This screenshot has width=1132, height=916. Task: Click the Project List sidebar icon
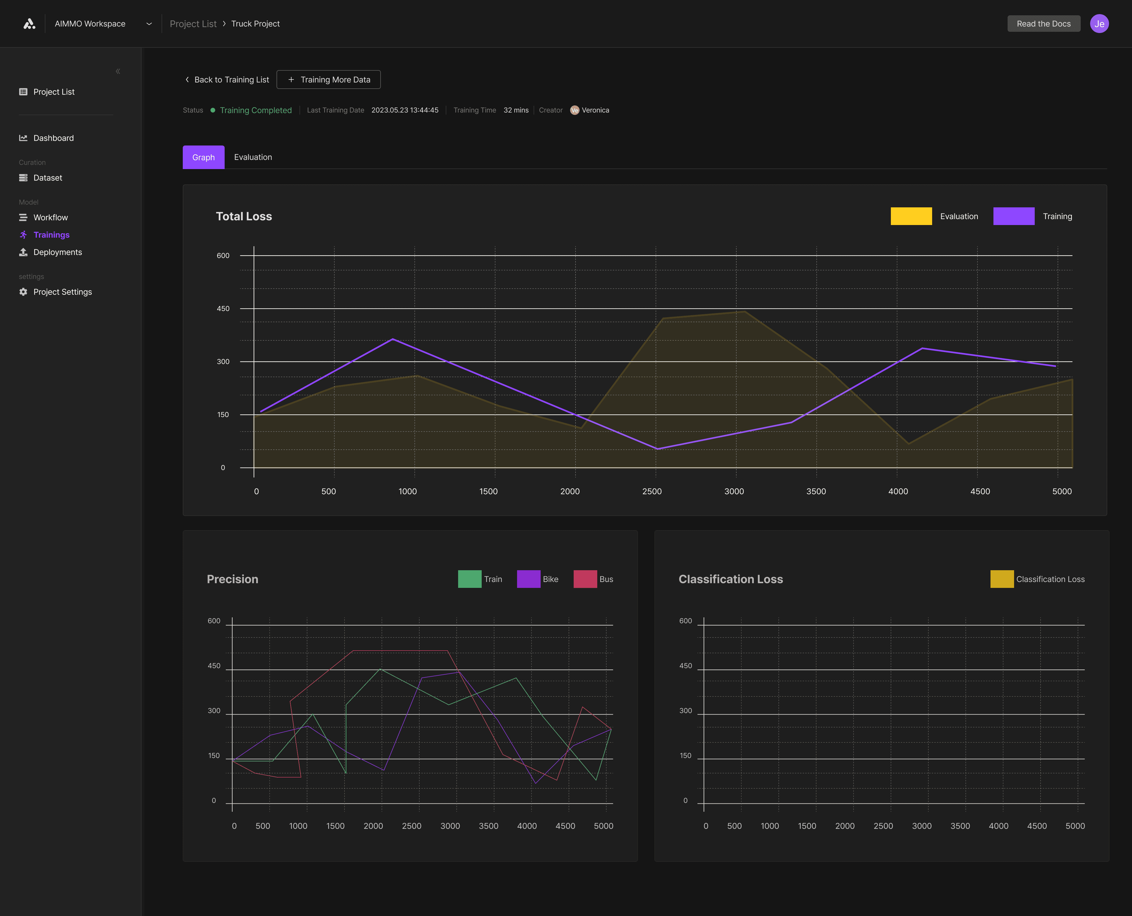[23, 92]
